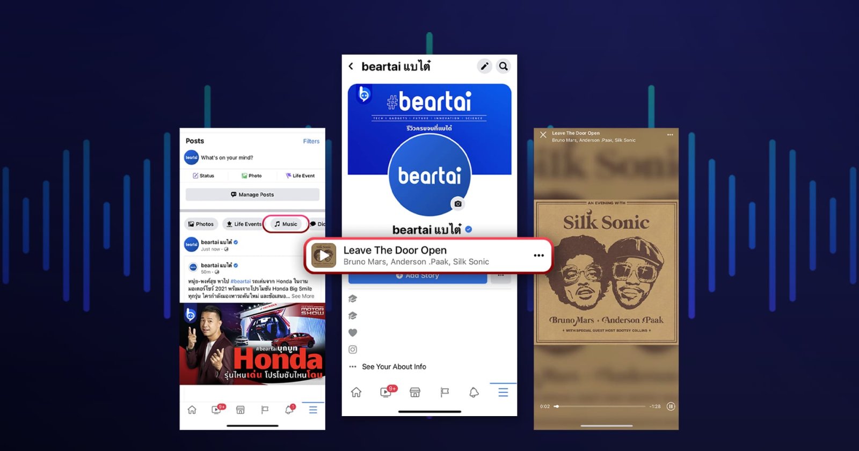Click the song progress slider
859x451 pixels.
(600, 406)
